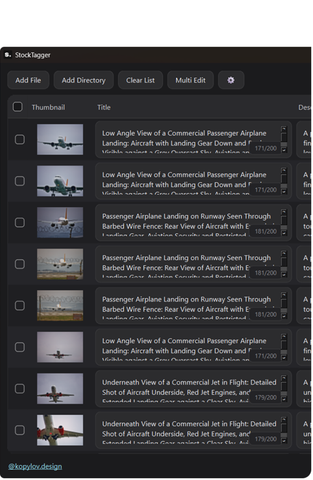Image resolution: width=313 pixels, height=480 pixels.
Task: Click the second row airplane thumbnail
Action: point(60,181)
